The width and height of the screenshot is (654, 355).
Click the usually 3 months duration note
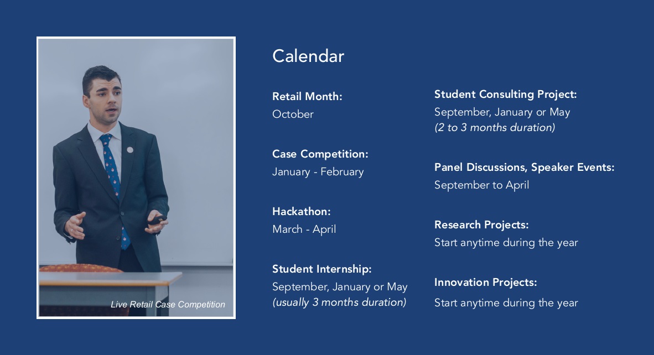coord(339,302)
